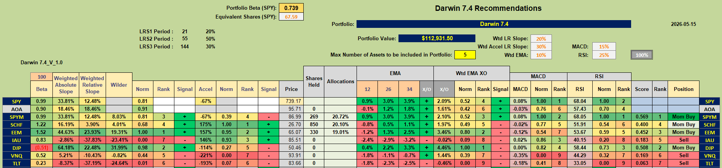This screenshot has width=722, height=168.
Task: Select the orange cell 100 above Beta
Action: (42, 77)
